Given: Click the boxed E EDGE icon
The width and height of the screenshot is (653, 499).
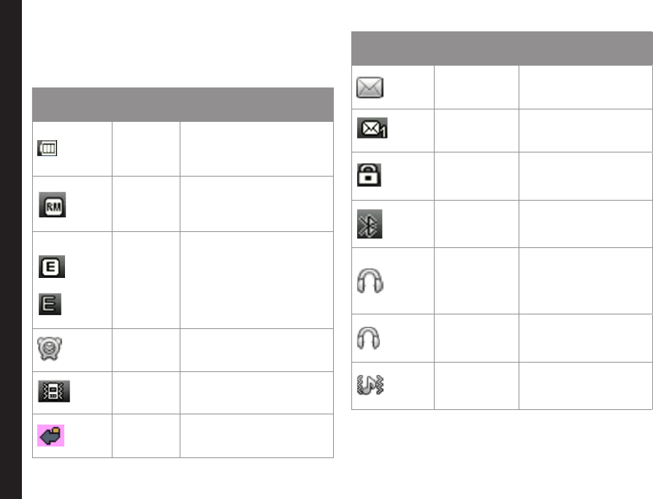Looking at the screenshot, I should coord(52,266).
